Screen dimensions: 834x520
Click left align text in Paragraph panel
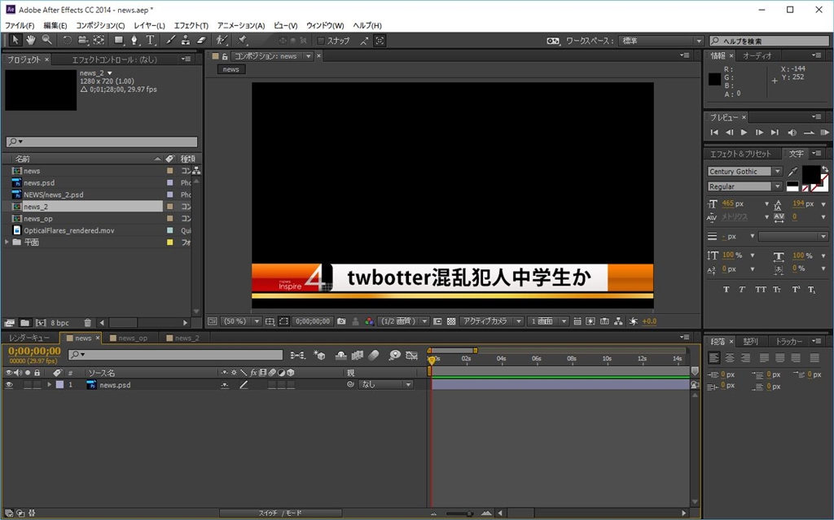click(714, 358)
